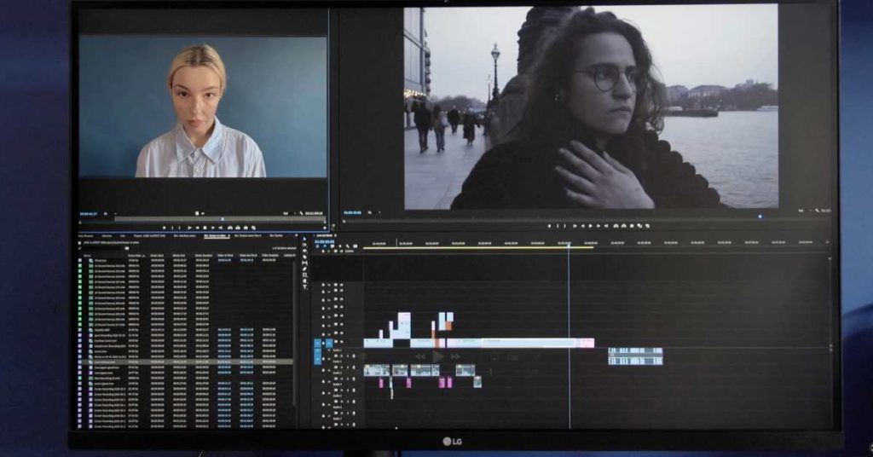The width and height of the screenshot is (873, 457).
Task: Open the Source monitor playback resolution dropdown
Action: pos(287,213)
